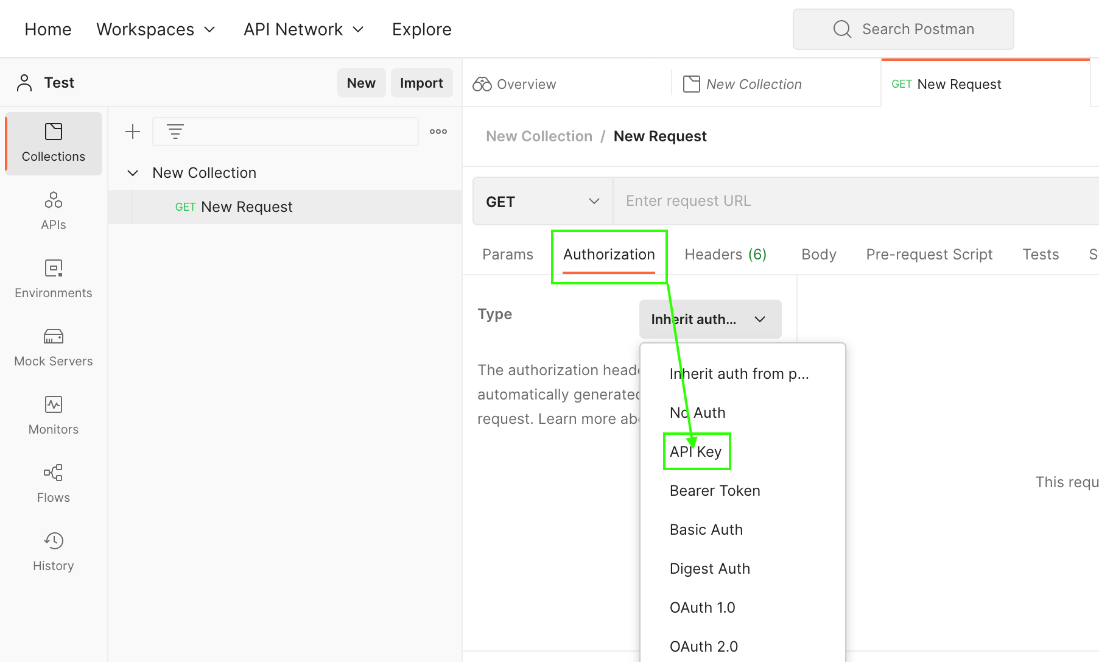The width and height of the screenshot is (1099, 662).
Task: Switch to the Params tab
Action: (508, 255)
